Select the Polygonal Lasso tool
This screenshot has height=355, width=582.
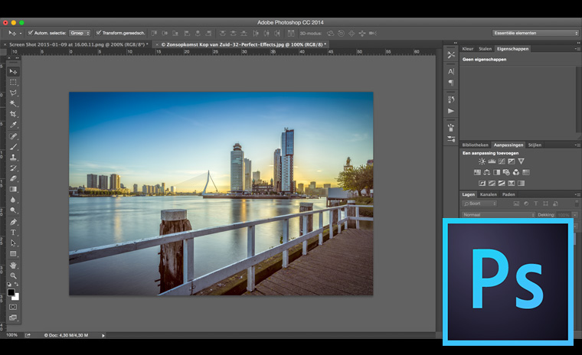coord(13,93)
